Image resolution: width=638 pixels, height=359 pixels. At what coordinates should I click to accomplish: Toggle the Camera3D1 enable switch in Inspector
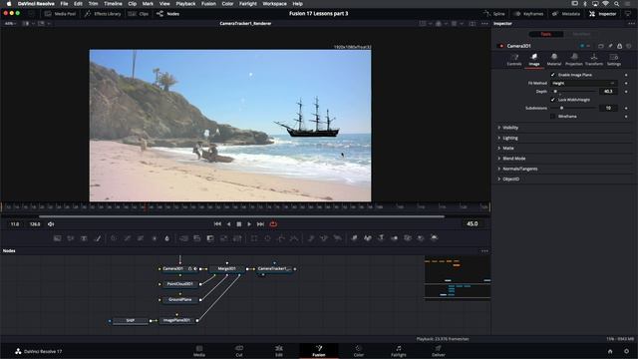[x=500, y=46]
